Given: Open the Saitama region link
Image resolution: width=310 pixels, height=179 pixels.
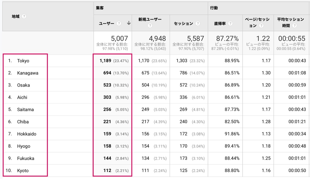Looking at the screenshot, I should [26, 109].
